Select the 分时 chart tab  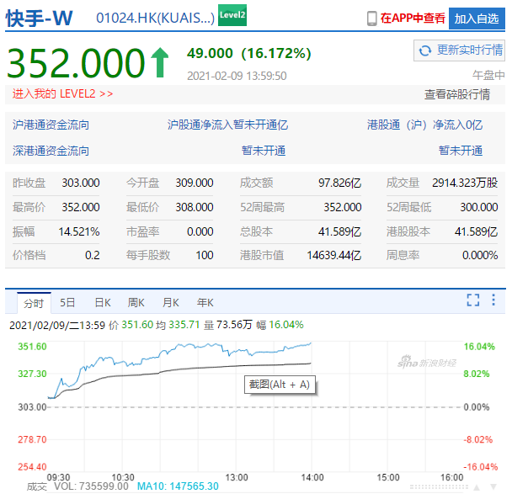pyautogui.click(x=34, y=303)
